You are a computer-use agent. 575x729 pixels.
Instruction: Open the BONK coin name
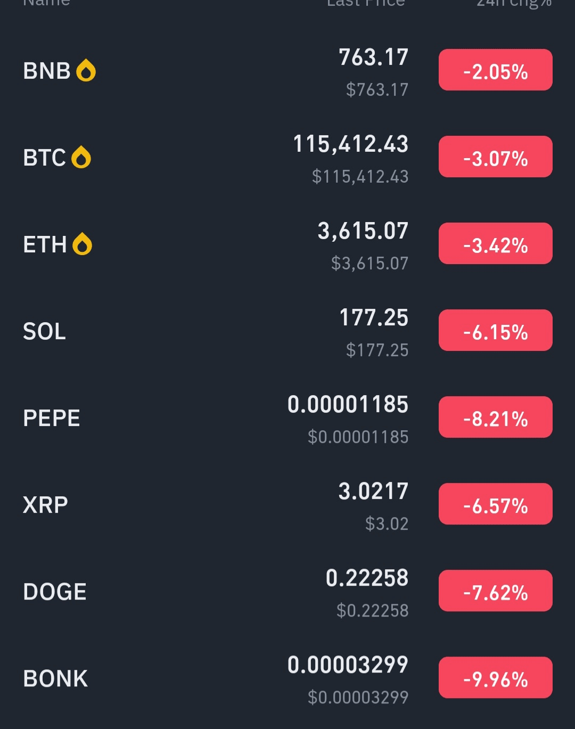pos(56,678)
